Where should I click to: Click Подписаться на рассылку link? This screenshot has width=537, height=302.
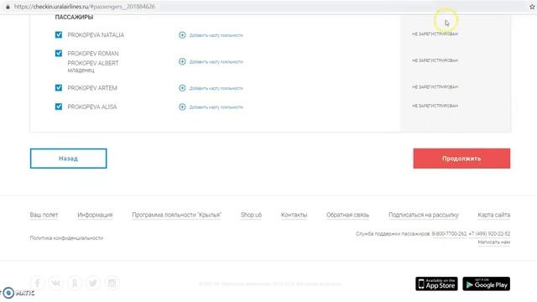tap(423, 215)
